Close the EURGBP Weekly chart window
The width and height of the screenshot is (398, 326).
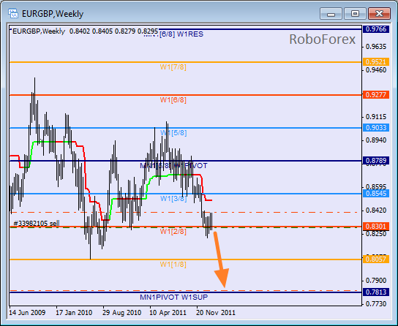[x=379, y=14]
